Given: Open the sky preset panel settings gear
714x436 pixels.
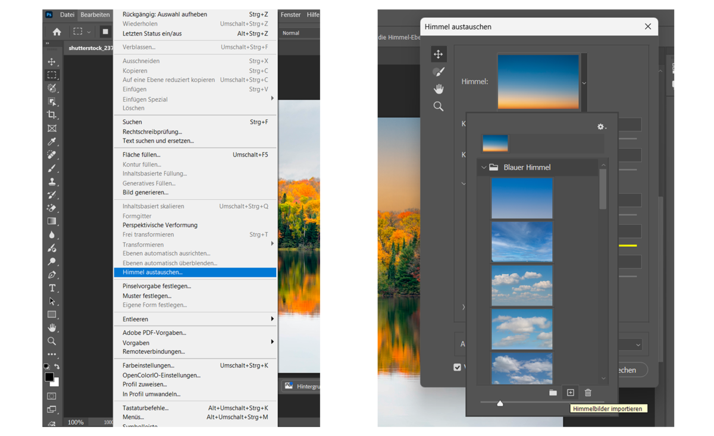Looking at the screenshot, I should coord(601,126).
